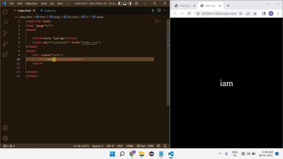283x159 pixels.
Task: Bookmark this page with star icon
Action: (x=255, y=14)
